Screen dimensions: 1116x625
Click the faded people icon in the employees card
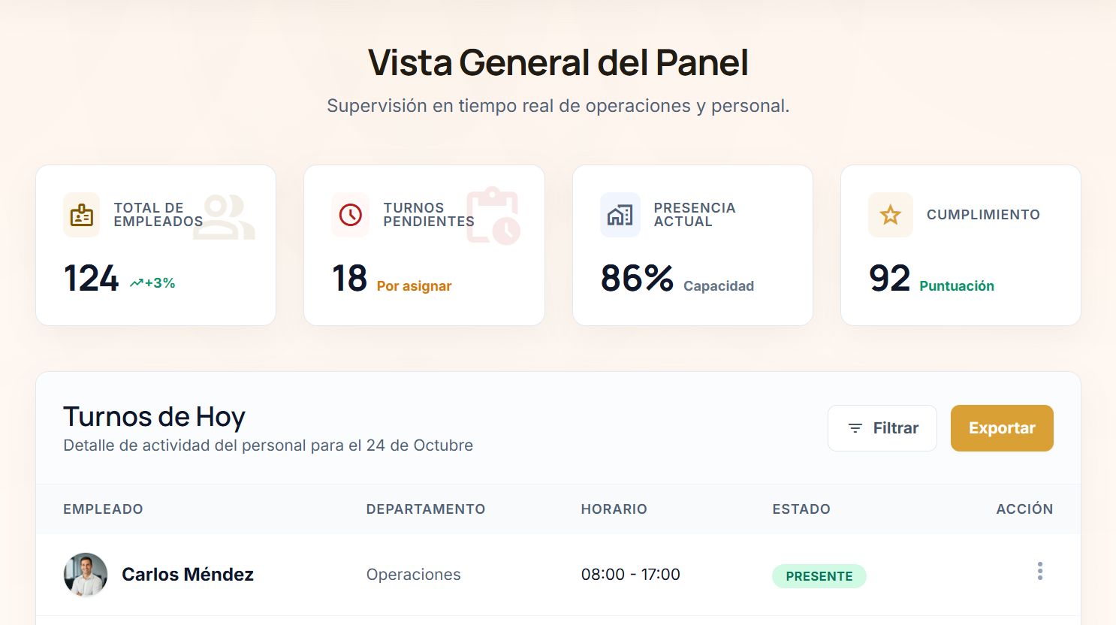click(x=225, y=216)
